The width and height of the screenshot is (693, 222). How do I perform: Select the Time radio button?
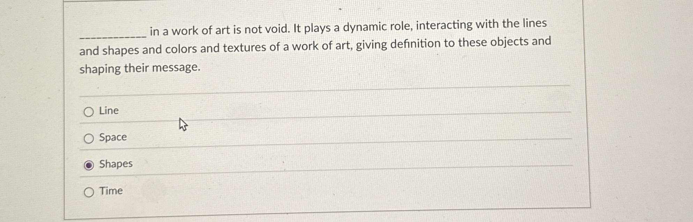[x=89, y=192]
